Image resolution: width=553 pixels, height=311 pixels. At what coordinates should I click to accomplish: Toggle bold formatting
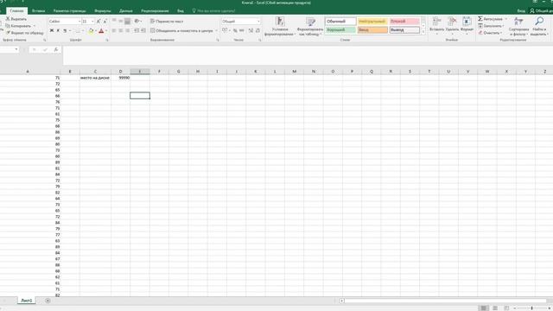[52, 31]
